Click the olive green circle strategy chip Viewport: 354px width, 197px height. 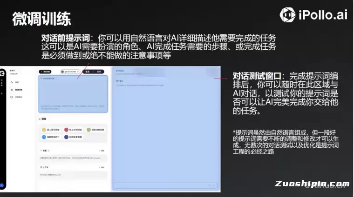coord(88,130)
